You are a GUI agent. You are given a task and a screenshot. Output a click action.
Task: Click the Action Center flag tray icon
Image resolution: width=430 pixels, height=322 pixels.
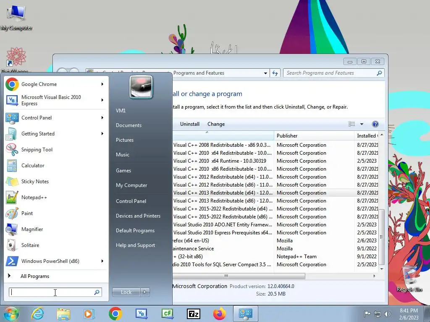click(367, 314)
